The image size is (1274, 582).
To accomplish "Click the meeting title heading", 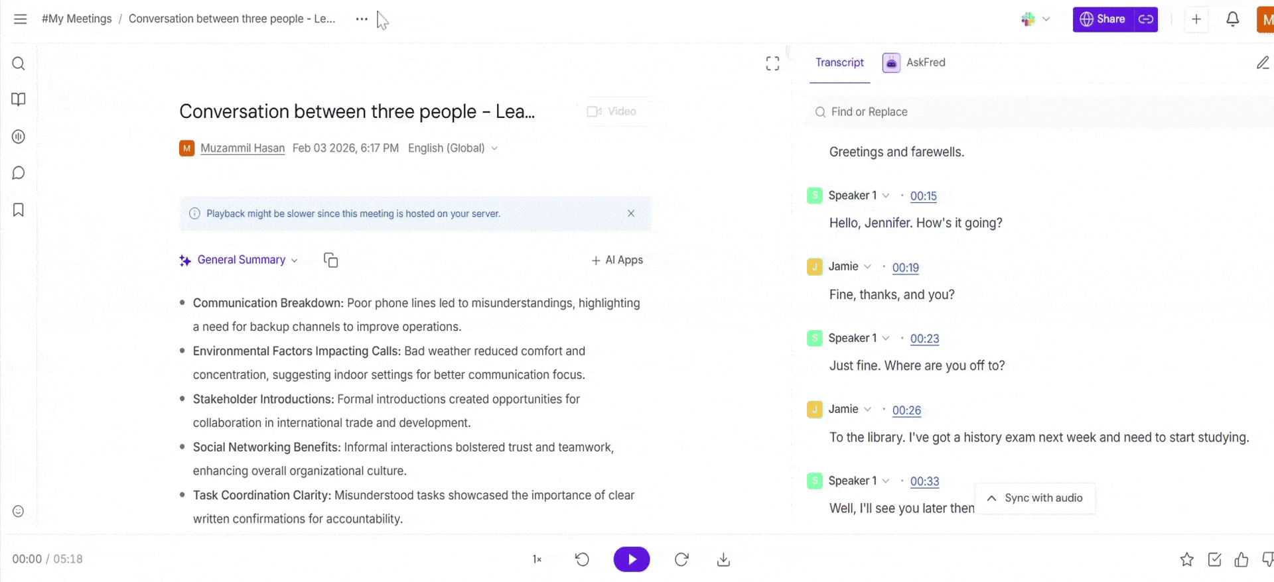I will click(x=357, y=111).
